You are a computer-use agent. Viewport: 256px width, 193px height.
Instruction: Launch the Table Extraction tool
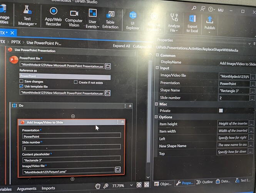click(x=110, y=20)
